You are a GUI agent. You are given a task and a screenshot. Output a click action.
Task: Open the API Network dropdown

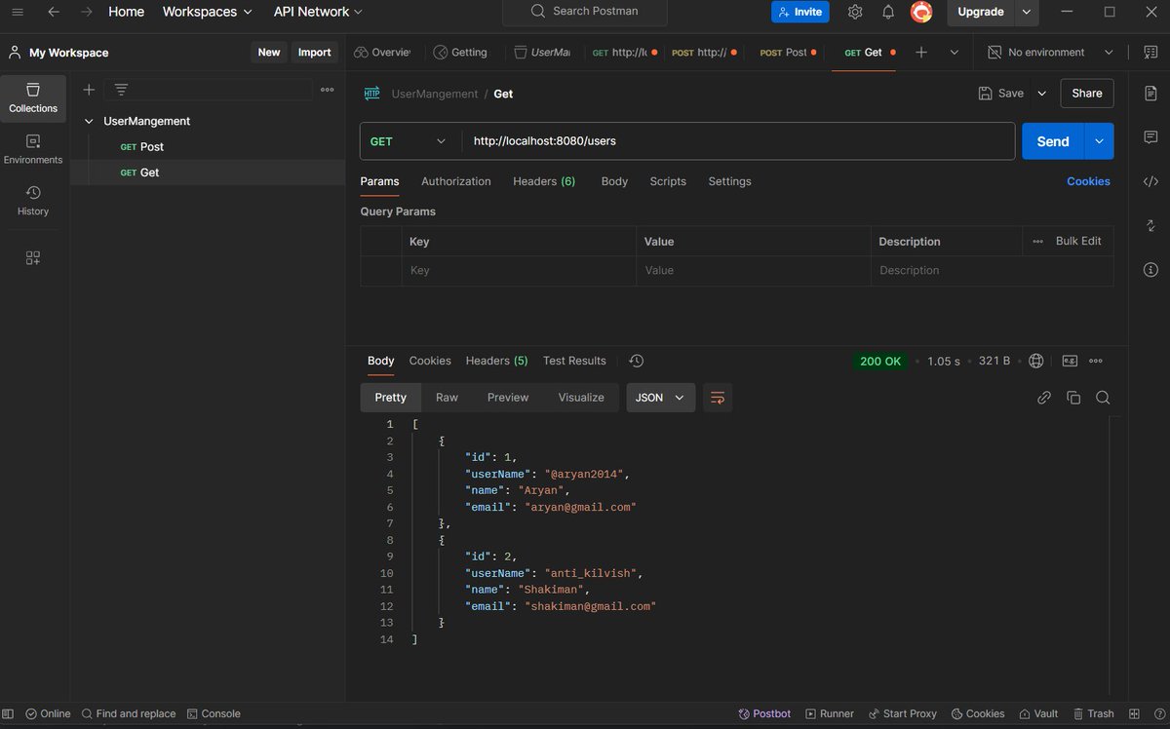tap(318, 12)
